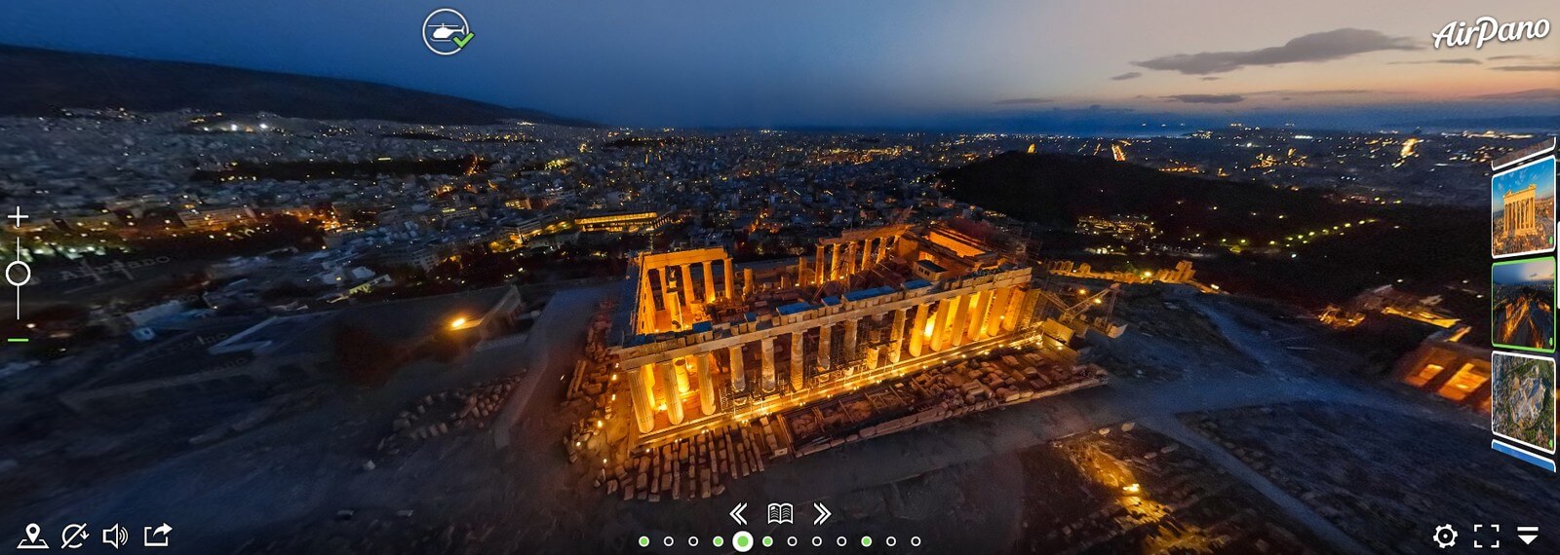The image size is (1560, 555).
Task: Open the settings gear icon
Action: pos(1445,536)
